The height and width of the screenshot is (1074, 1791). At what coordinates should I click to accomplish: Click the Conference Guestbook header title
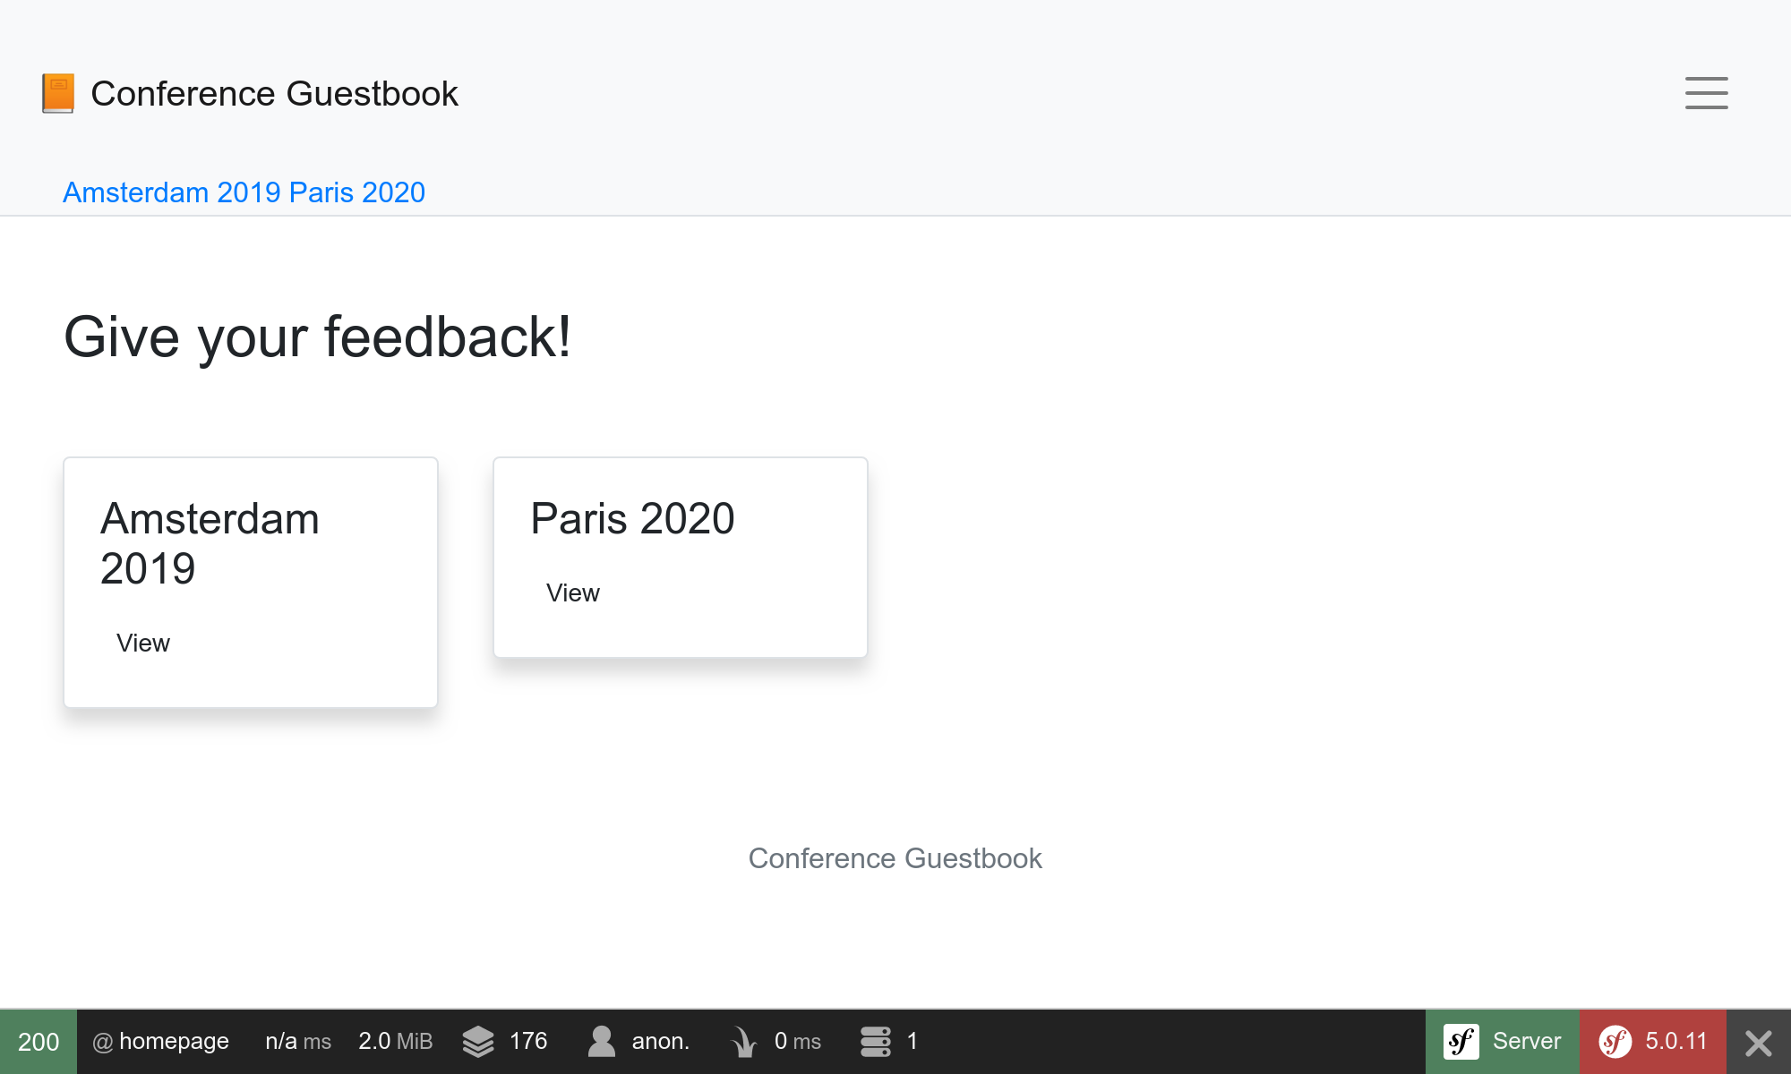pyautogui.click(x=274, y=93)
